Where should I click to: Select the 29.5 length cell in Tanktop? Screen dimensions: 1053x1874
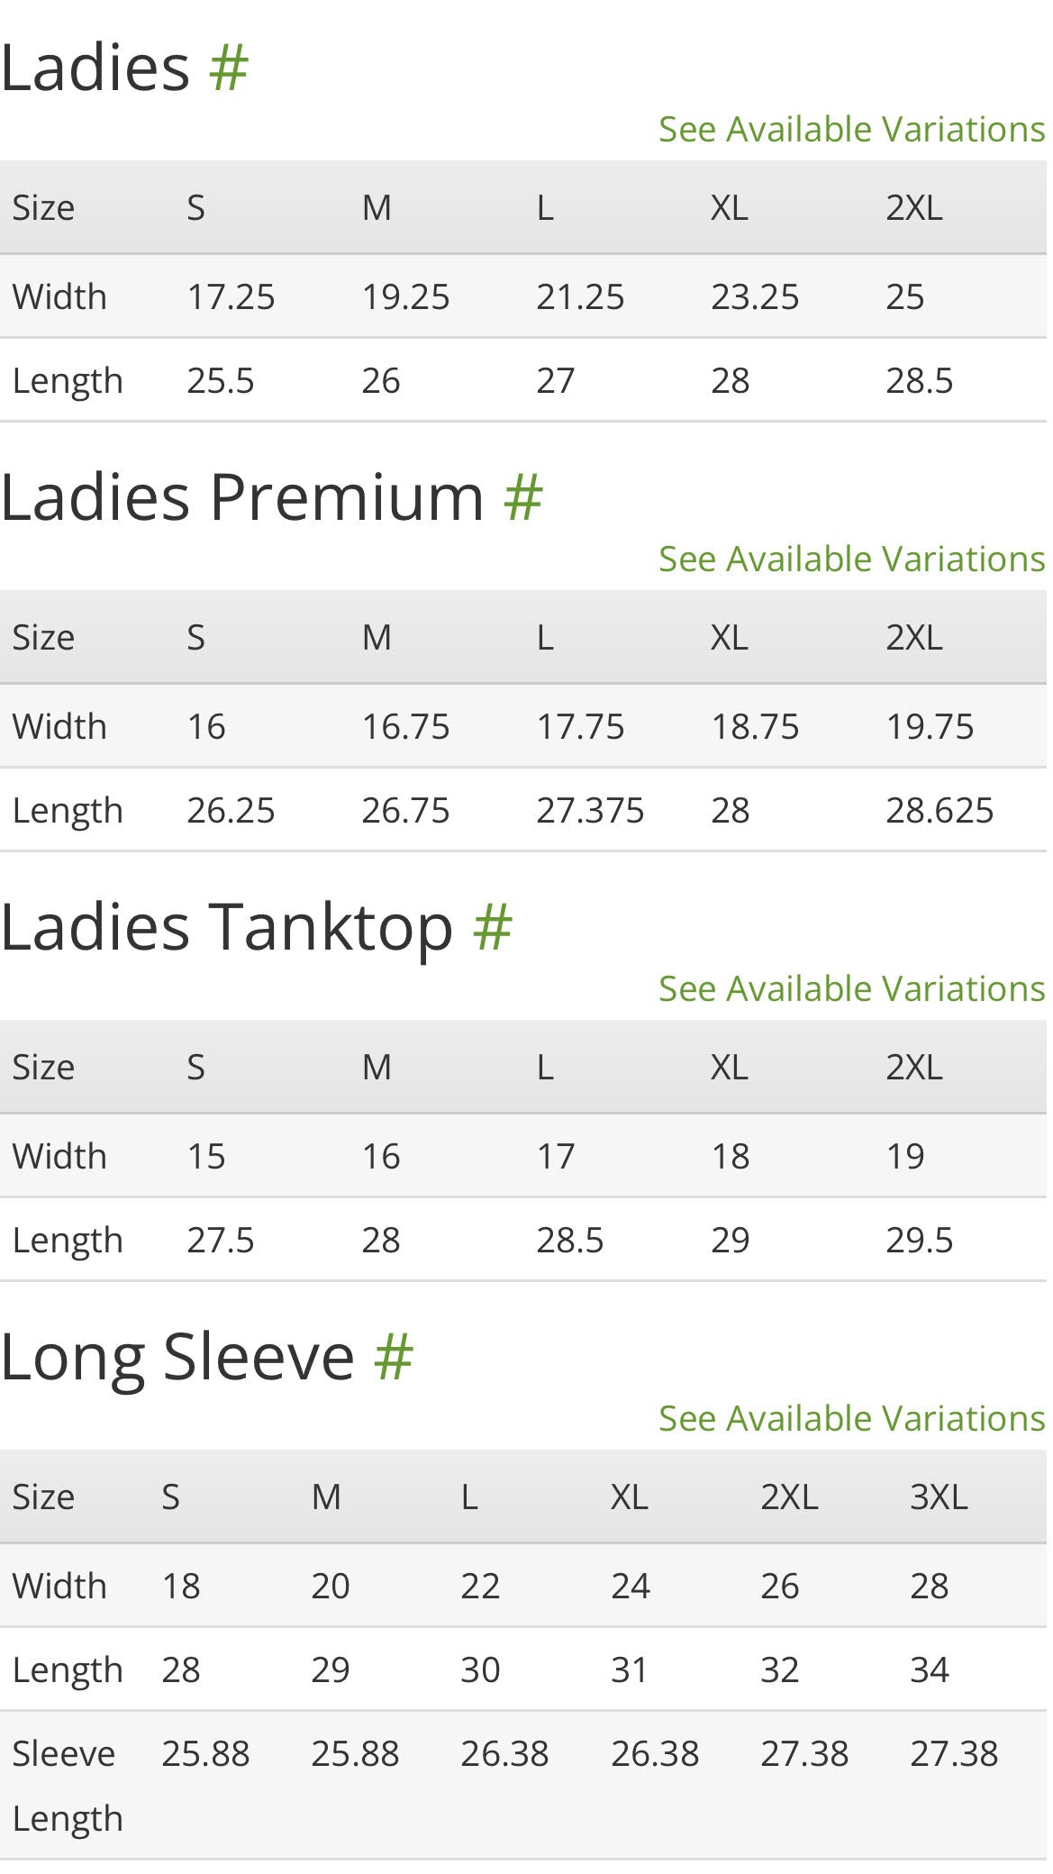pos(919,1241)
